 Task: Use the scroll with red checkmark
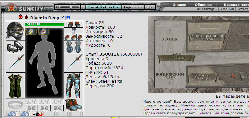point(38,114)
